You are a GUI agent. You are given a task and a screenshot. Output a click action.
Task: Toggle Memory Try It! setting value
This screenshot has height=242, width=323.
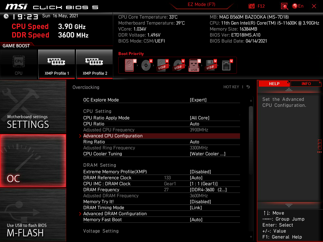point(200,202)
